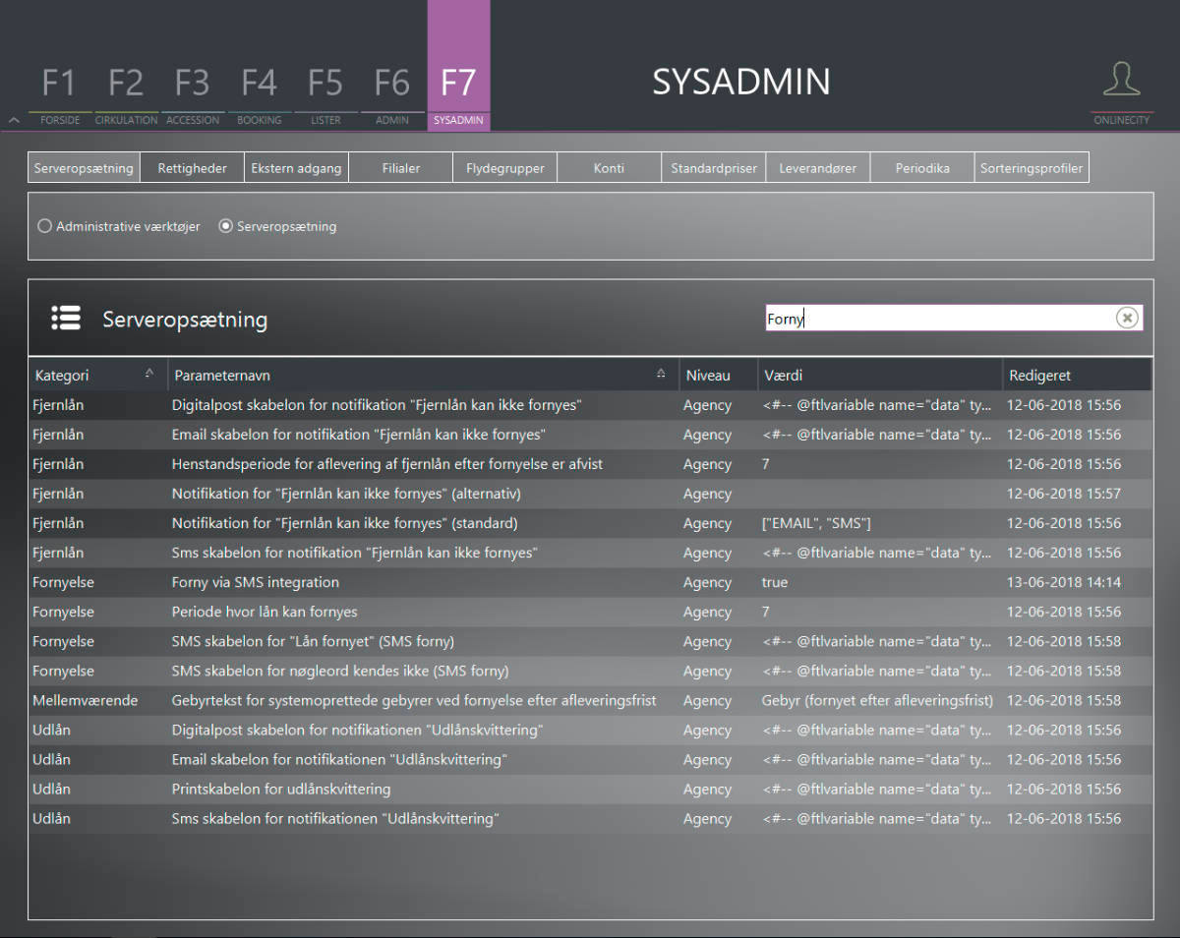Open Ekstern adgang configuration

(x=296, y=167)
